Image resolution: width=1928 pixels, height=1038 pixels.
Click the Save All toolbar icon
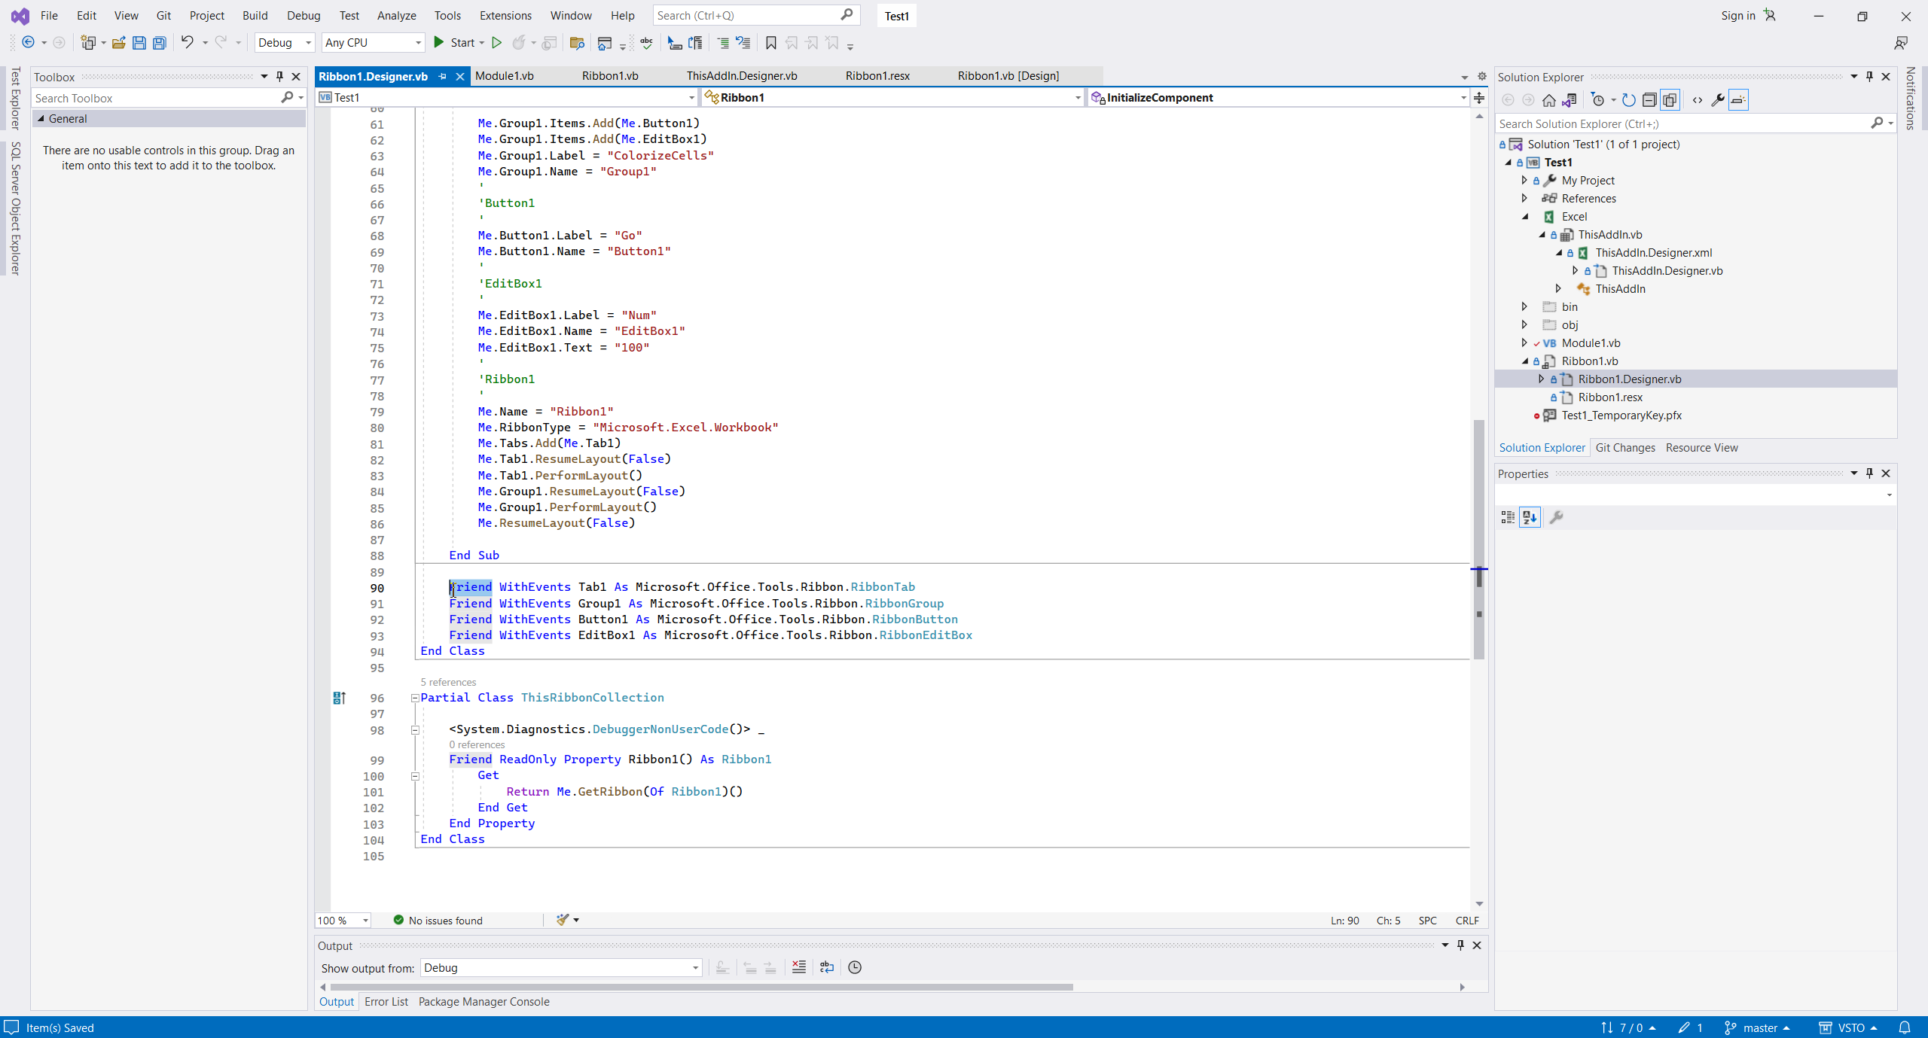click(x=160, y=43)
